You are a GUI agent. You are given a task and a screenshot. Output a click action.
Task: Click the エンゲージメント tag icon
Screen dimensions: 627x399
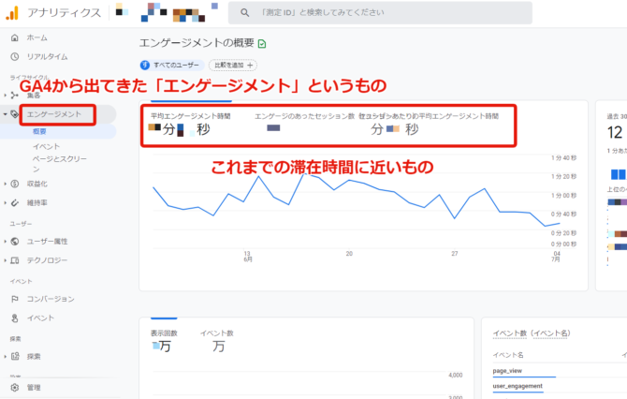pyautogui.click(x=15, y=114)
